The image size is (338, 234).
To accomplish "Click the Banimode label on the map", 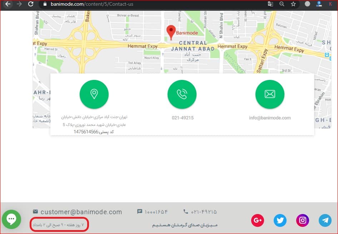I will click(187, 33).
